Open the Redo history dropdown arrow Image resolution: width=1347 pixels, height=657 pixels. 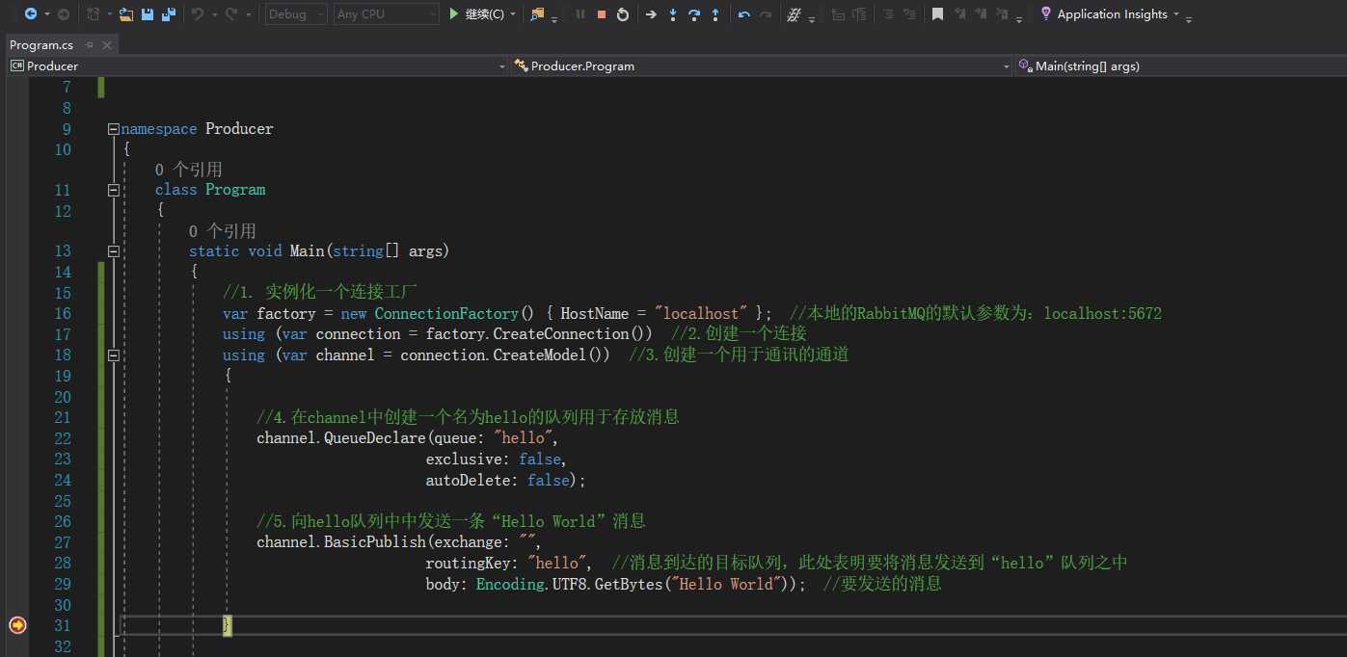247,14
